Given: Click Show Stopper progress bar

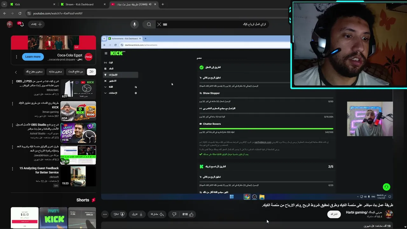Looking at the screenshot, I should point(266,98).
